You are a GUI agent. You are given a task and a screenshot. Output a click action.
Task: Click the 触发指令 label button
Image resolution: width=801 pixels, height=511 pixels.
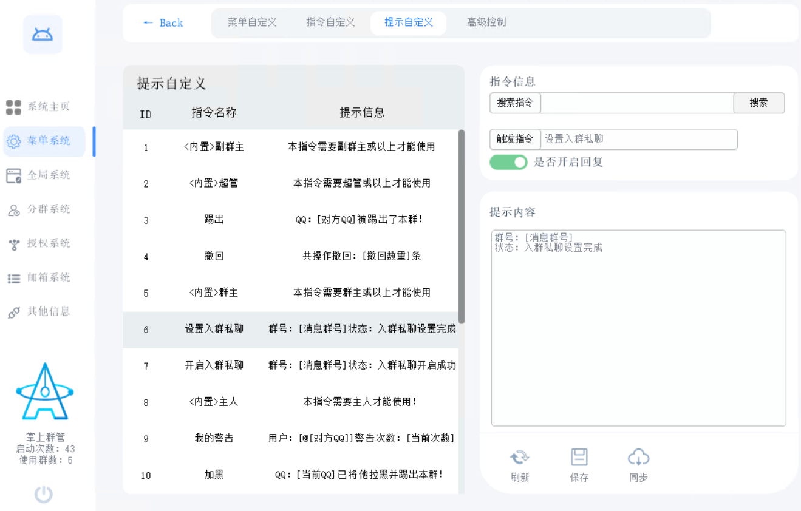tap(515, 139)
